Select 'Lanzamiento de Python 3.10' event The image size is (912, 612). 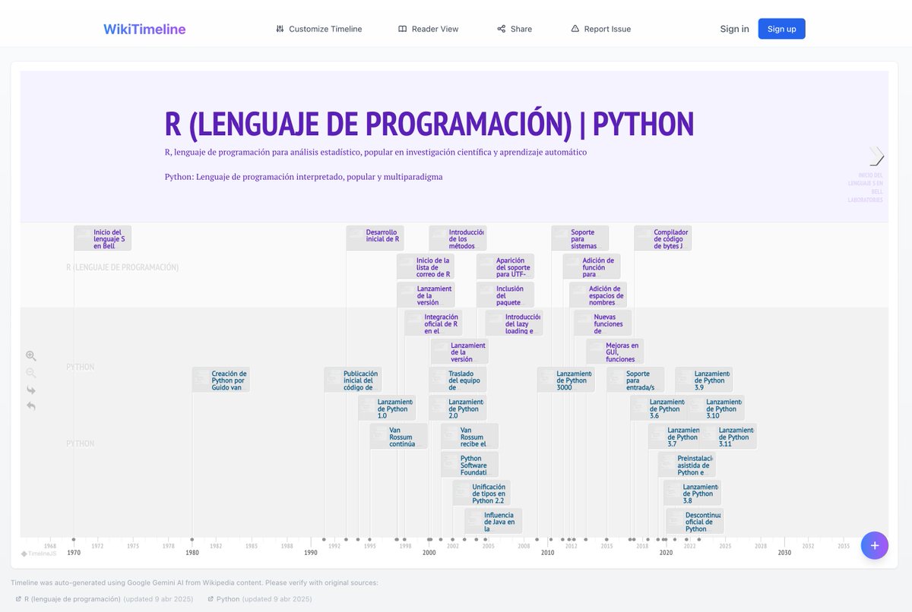pyautogui.click(x=716, y=408)
